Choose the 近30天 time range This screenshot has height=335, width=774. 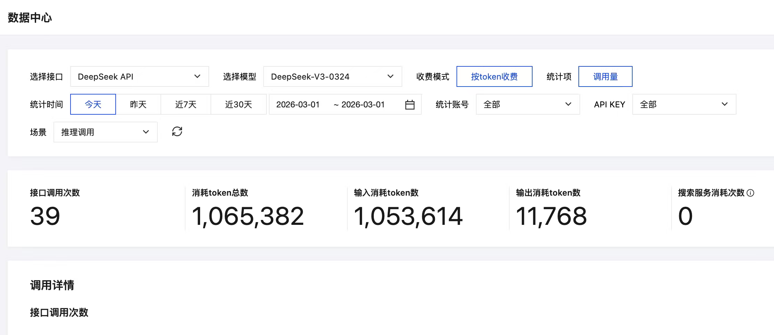point(238,104)
